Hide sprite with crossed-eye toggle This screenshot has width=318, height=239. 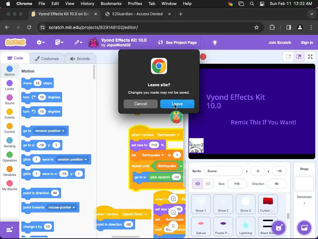(208, 184)
